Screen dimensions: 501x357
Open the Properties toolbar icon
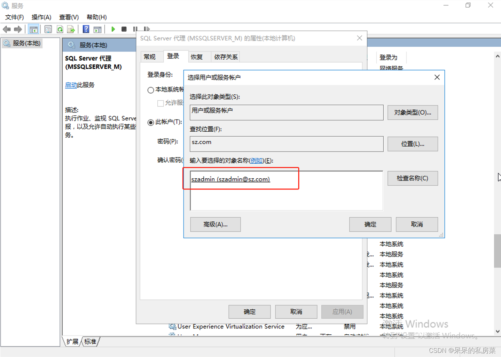48,29
